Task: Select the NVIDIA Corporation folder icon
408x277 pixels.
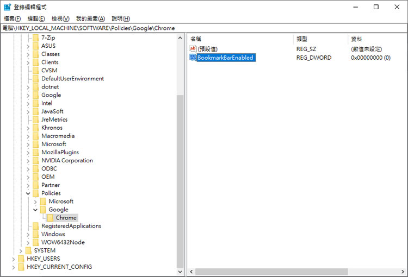Action: [36, 161]
